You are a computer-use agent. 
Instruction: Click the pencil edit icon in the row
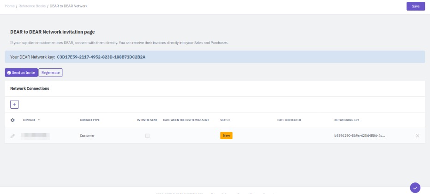[x=13, y=136]
